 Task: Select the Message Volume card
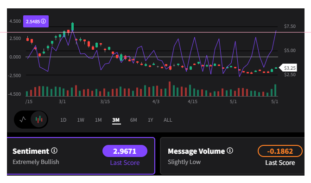(x=232, y=156)
